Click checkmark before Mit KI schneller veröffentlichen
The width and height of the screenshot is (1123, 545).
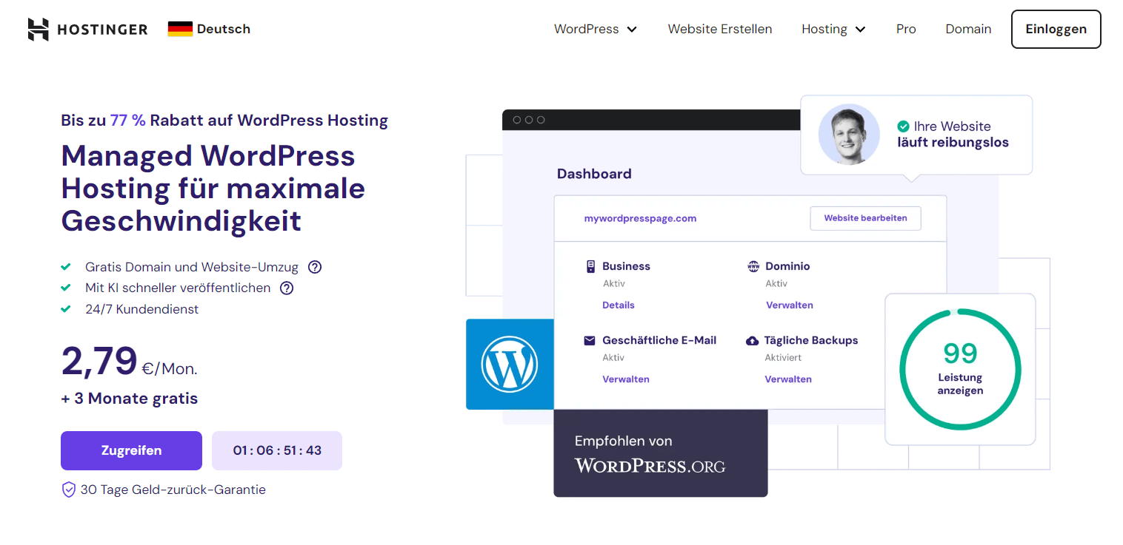[x=66, y=288]
